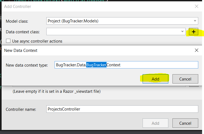Open the Data context class dropdown arrow
The height and width of the screenshot is (134, 204).
click(183, 32)
